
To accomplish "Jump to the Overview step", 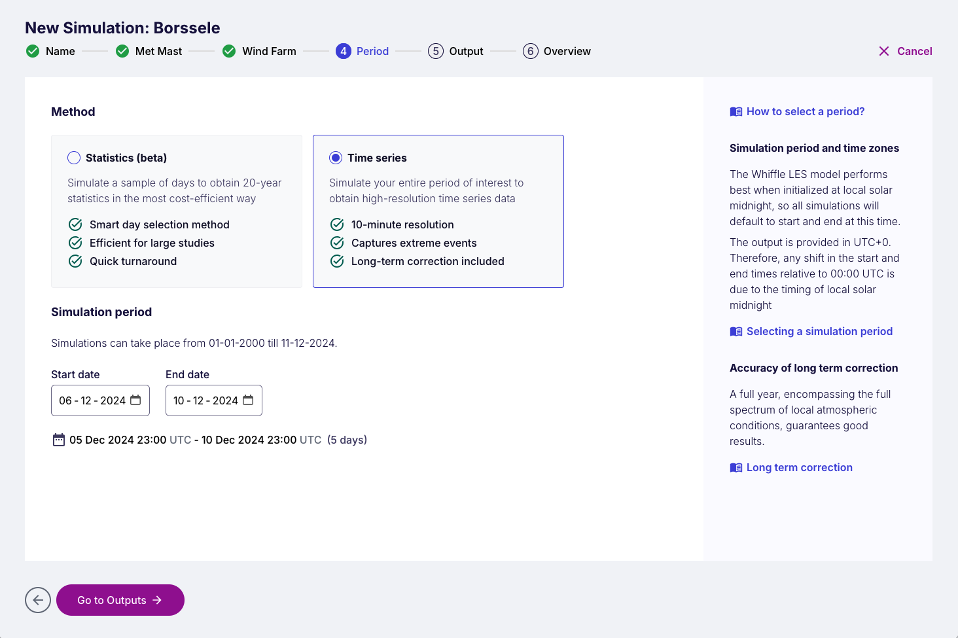I will pos(557,51).
